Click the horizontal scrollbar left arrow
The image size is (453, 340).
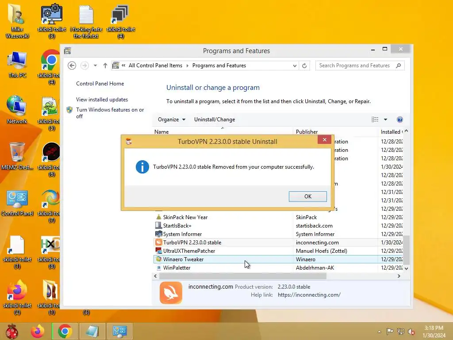pyautogui.click(x=155, y=276)
